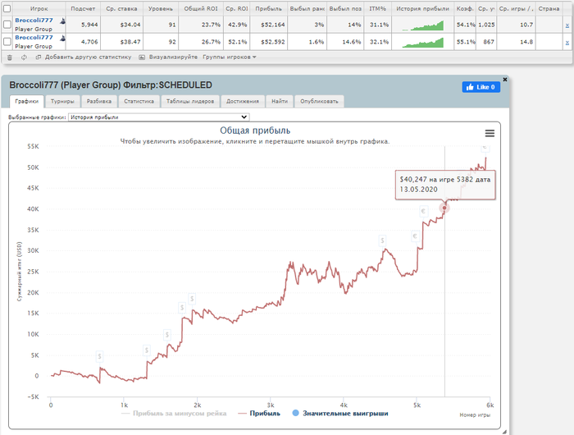
Task: Sort by the 'Страна' column header
Action: tap(549, 8)
